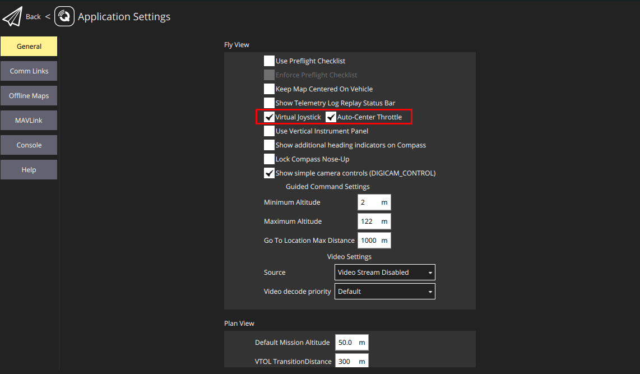This screenshot has height=374, width=640.
Task: Select the MAVLink settings section
Action: coord(29,120)
